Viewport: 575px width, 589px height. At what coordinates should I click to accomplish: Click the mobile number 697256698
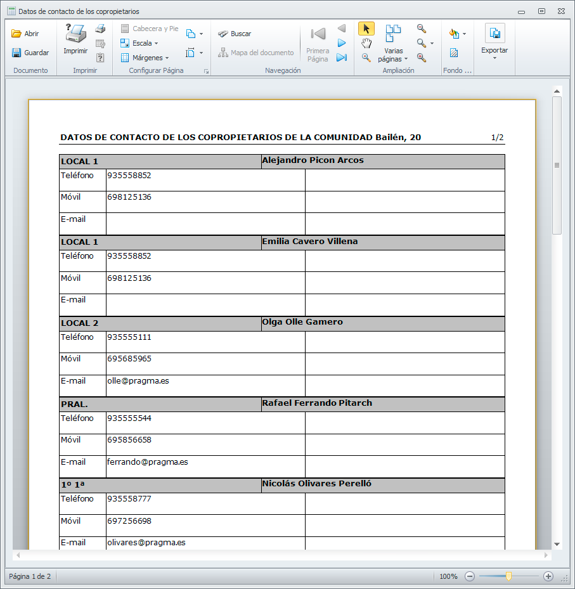click(129, 521)
